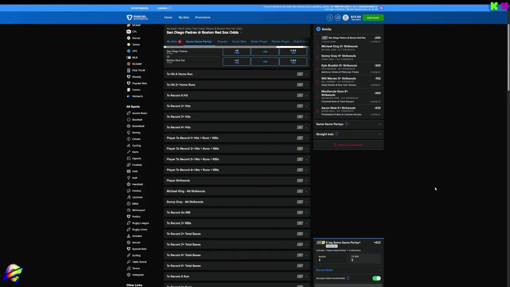The height and width of the screenshot is (287, 510).
Task: Open the Round Robin option
Action: pos(349,270)
